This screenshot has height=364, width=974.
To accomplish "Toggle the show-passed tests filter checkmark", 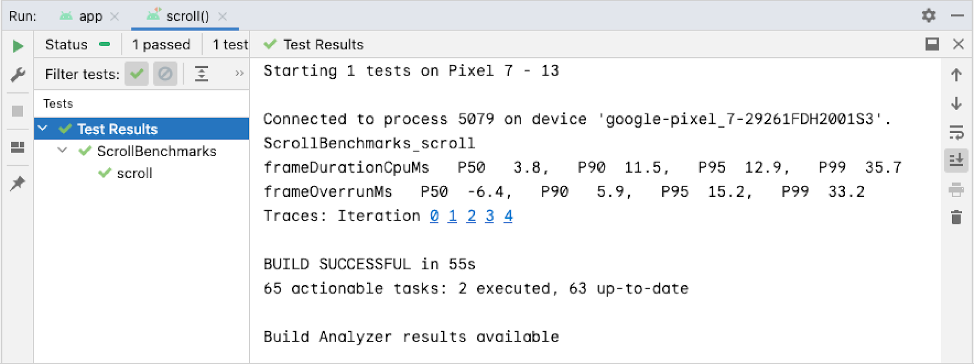I will coord(137,74).
